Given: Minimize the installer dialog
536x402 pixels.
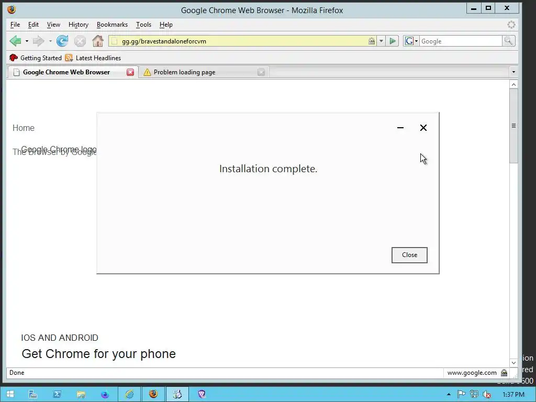Looking at the screenshot, I should coord(400,128).
